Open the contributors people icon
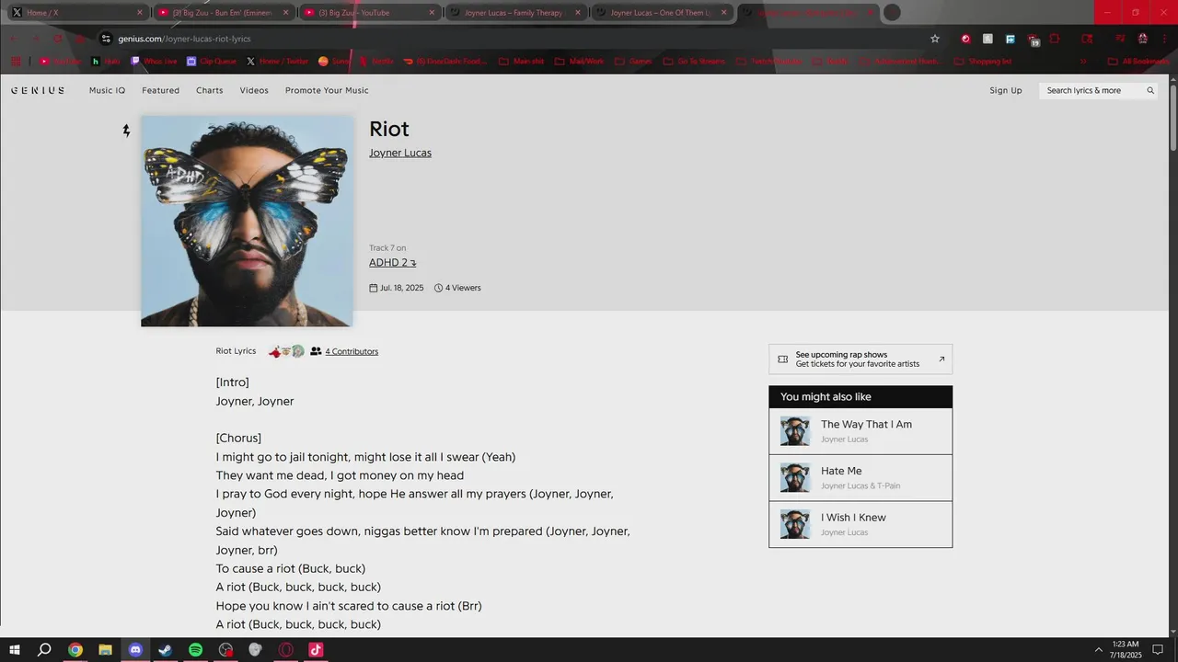 (x=316, y=351)
